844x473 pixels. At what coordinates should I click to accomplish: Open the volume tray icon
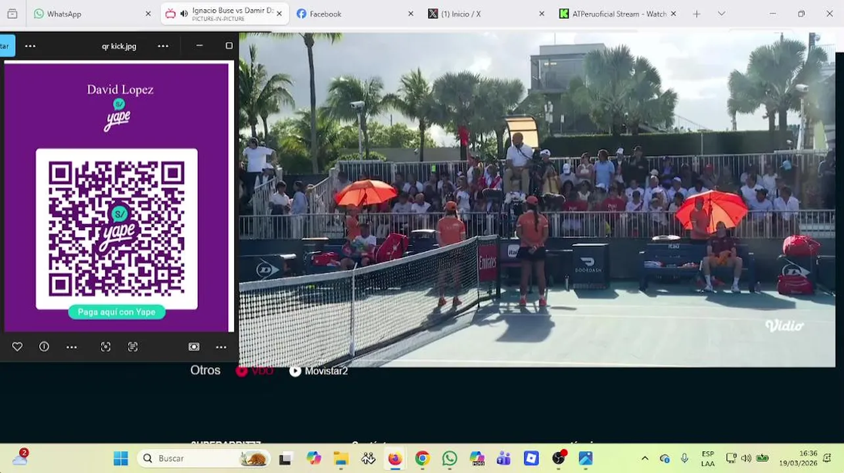tap(746, 459)
